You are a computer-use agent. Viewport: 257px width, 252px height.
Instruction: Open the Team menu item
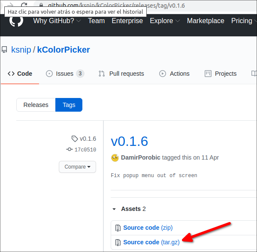point(97,21)
